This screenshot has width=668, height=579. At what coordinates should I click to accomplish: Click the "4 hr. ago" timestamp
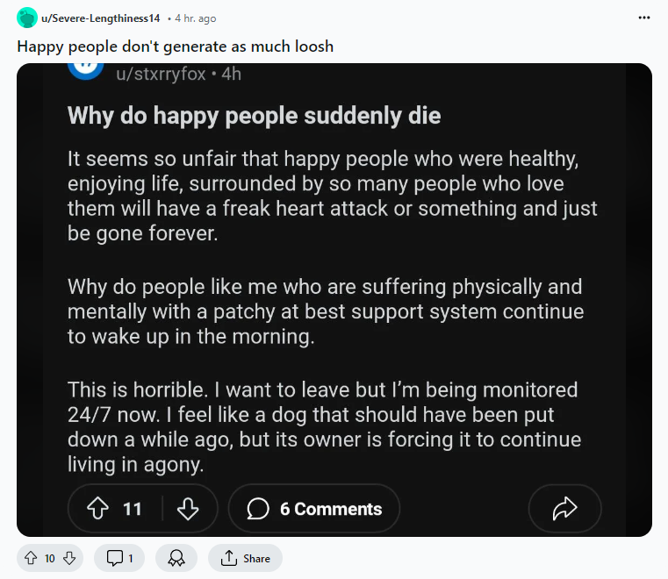[195, 18]
